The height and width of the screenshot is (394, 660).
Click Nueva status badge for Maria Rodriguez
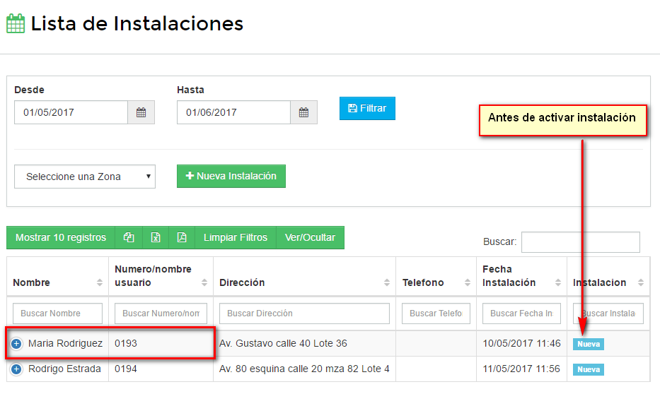click(589, 345)
